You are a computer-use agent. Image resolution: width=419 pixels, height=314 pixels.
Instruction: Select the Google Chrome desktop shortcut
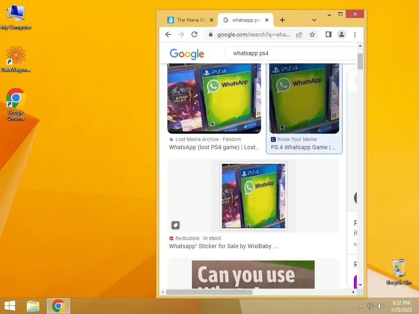16,104
